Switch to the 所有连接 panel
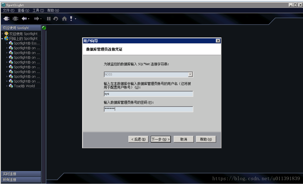This screenshot has height=184, width=303. click(21, 180)
